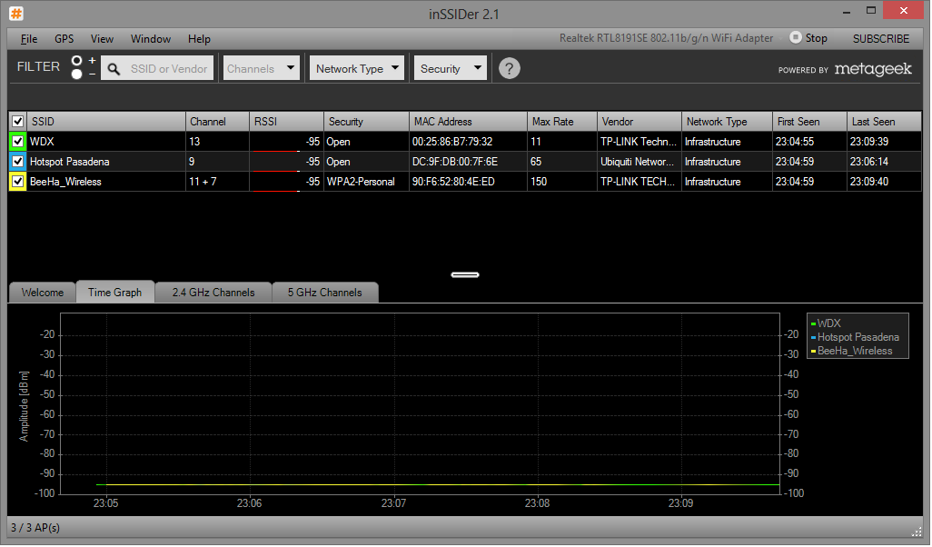Maximize the inSSIDer window

pyautogui.click(x=871, y=11)
